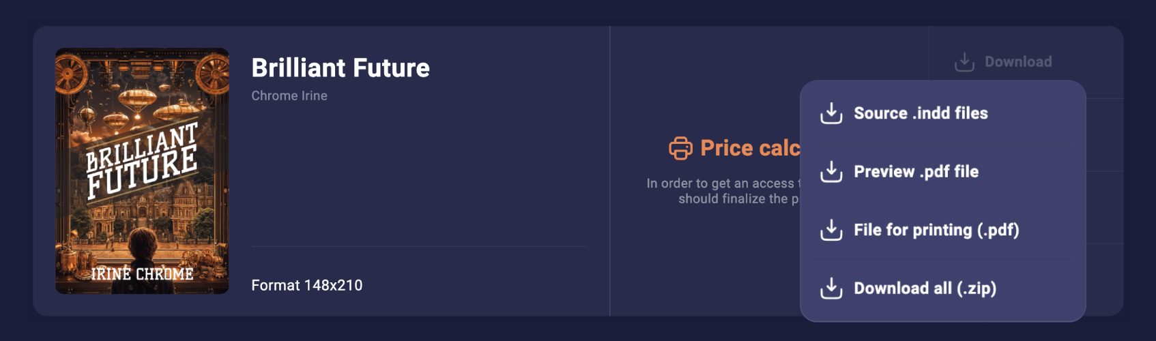Click the IRINE CHROME name on the cover

pyautogui.click(x=142, y=274)
